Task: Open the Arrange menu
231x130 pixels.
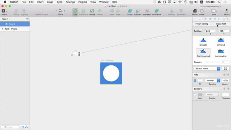Action: pyautogui.click(x=70, y=2)
